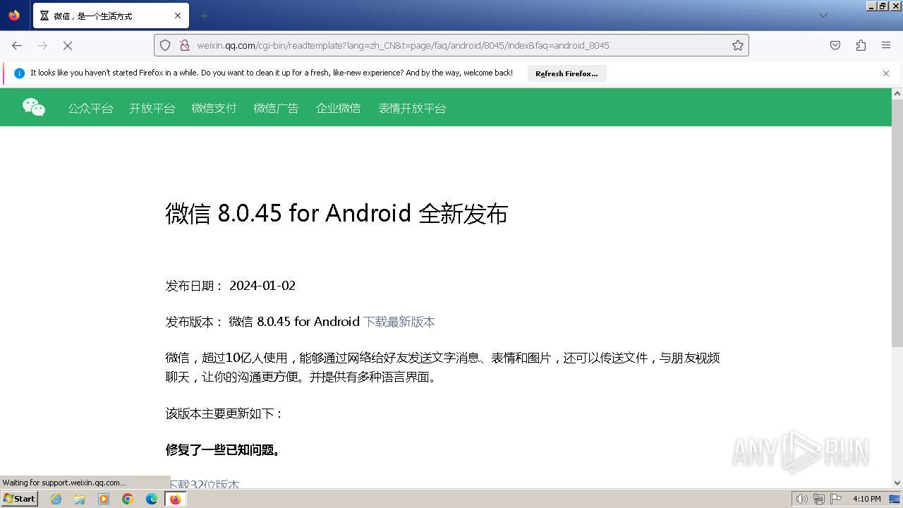The width and height of the screenshot is (903, 508).
Task: Go forward to the next page
Action: click(42, 45)
